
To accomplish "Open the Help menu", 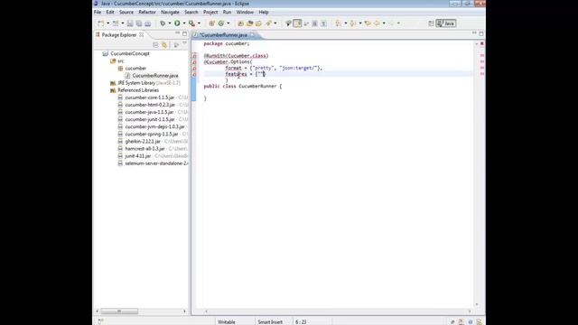I will point(263,12).
